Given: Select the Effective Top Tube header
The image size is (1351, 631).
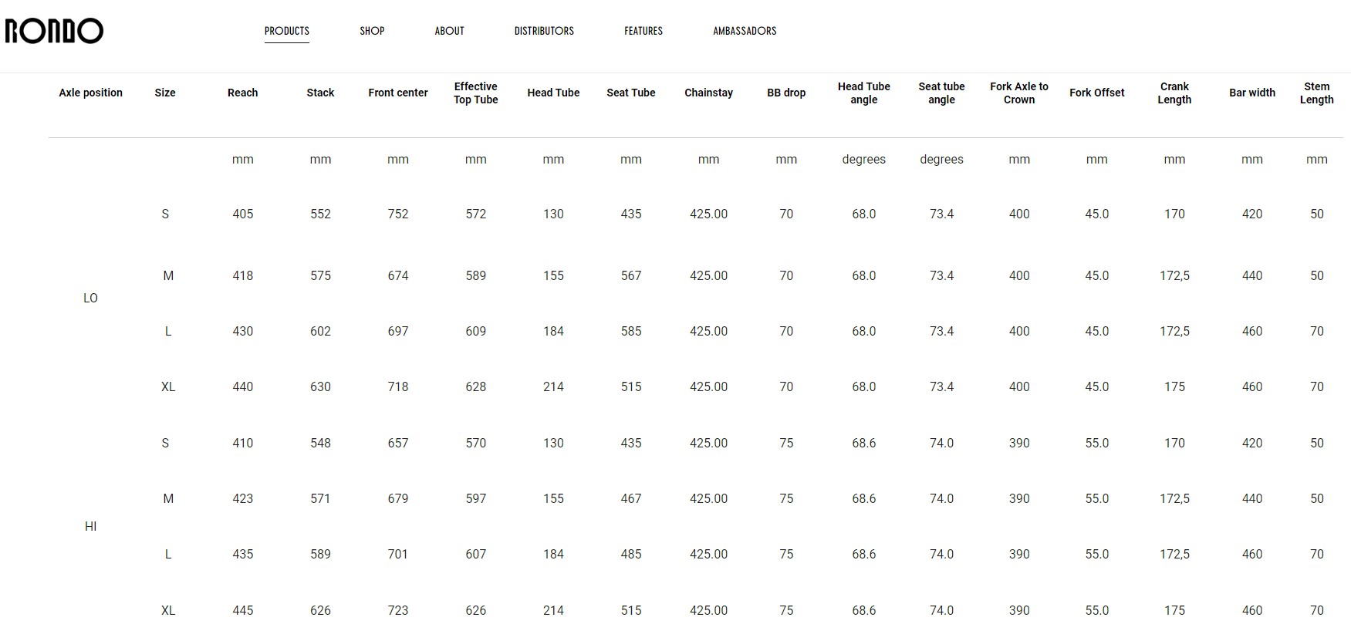Looking at the screenshot, I should (476, 93).
